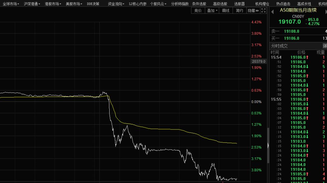The image size is (327, 183).
Task: Click the green 3.17% axis label
Action: point(256,158)
